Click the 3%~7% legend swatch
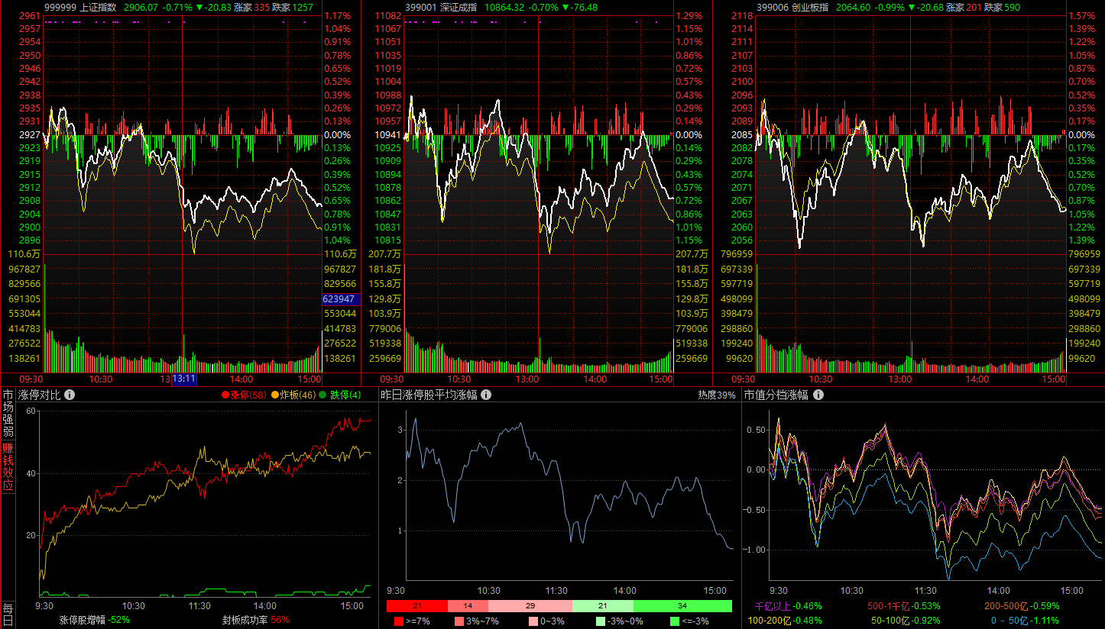Image resolution: width=1105 pixels, height=629 pixels. [x=459, y=621]
